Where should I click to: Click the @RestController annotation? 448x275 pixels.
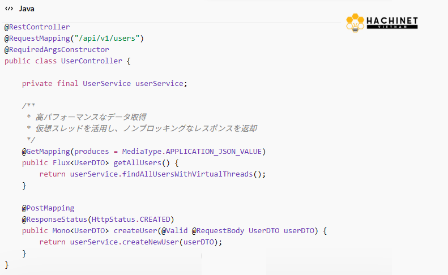click(x=37, y=27)
